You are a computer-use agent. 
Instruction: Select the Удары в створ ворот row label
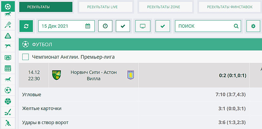point(45,123)
